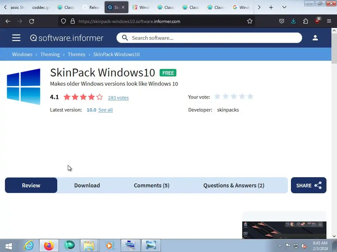Switch to the Google Windo tab

coord(241,8)
